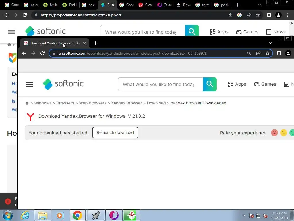Bookmark page with star in front window
The width and height of the screenshot is (294, 221).
pos(268,53)
